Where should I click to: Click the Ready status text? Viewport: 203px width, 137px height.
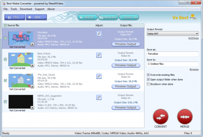tap(6, 133)
